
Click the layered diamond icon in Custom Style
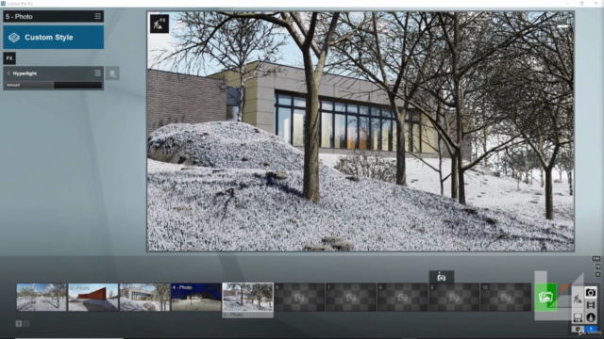14,38
